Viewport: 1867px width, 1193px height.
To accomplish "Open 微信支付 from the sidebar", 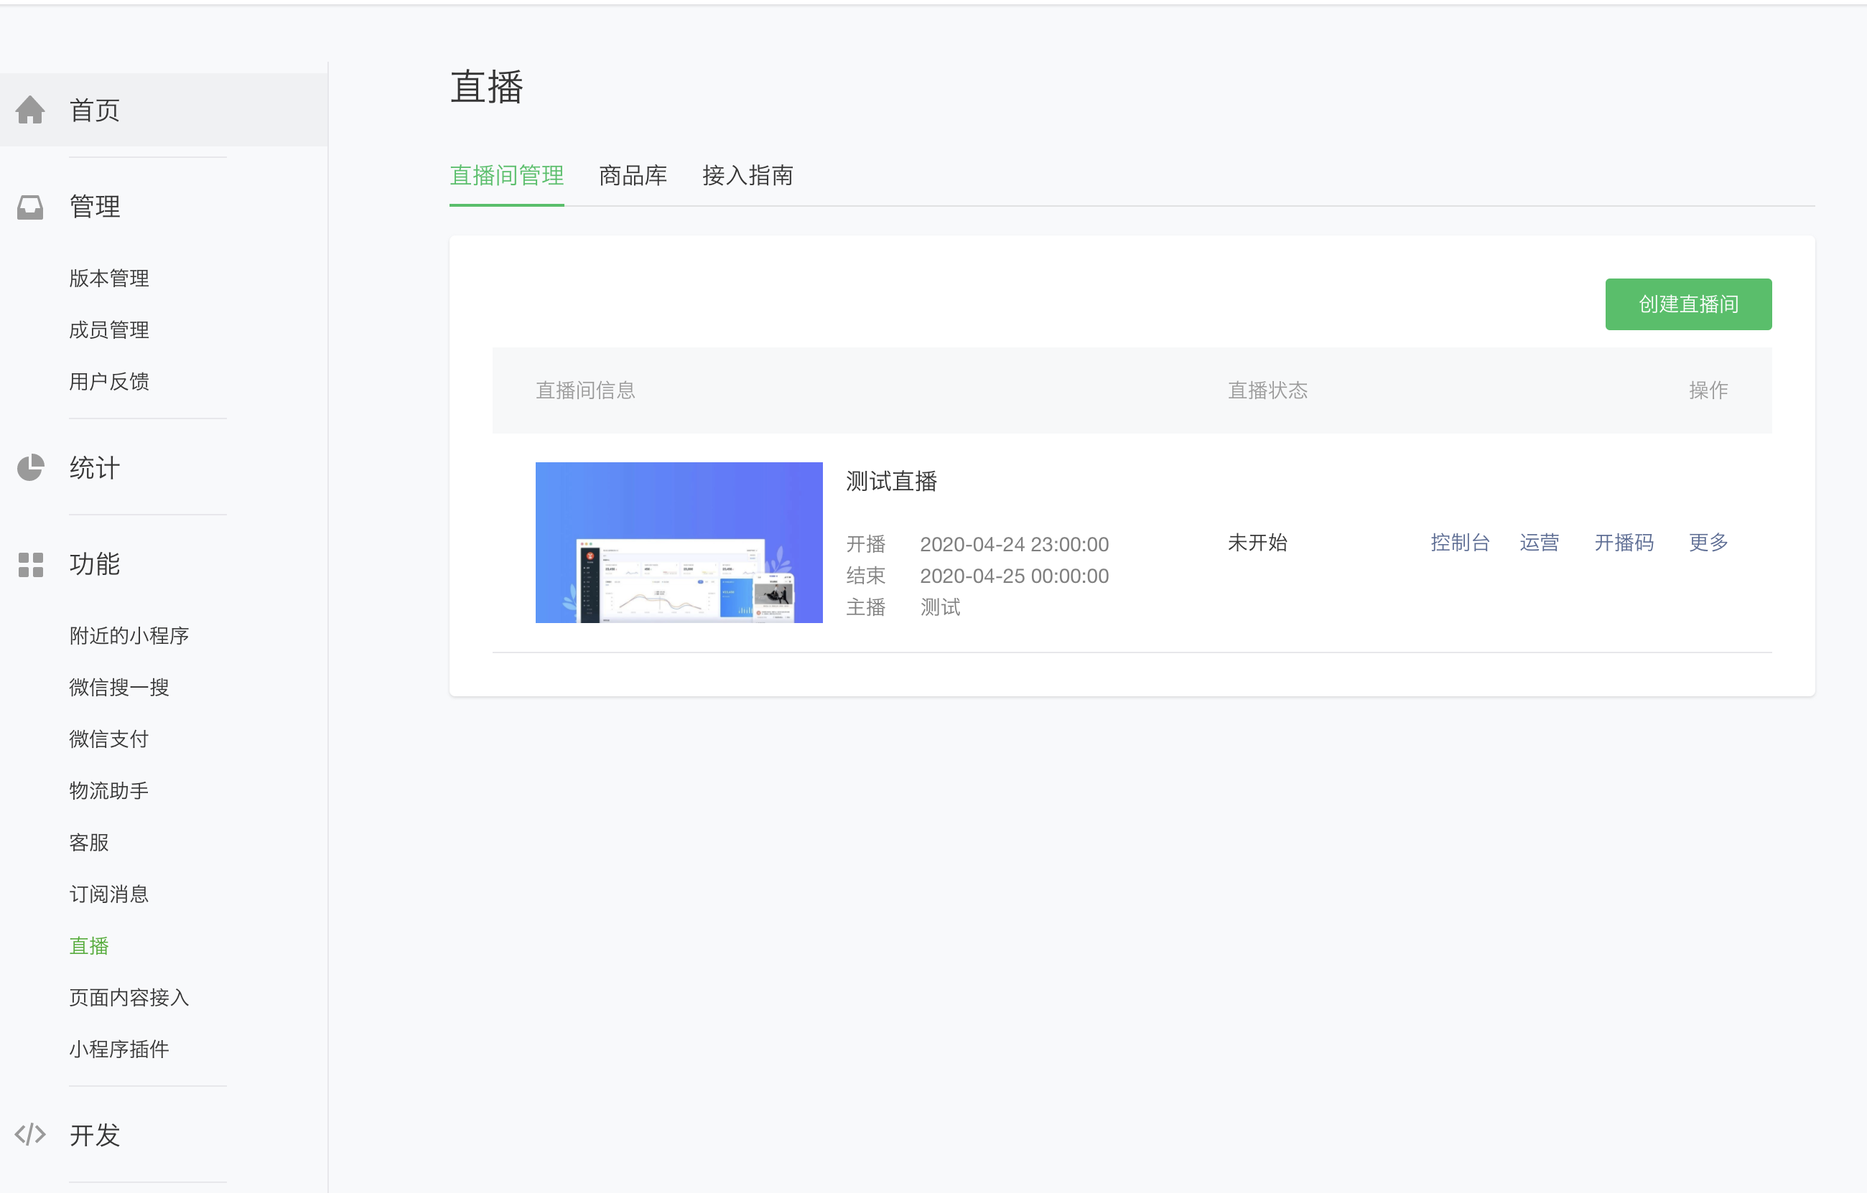I will click(108, 739).
